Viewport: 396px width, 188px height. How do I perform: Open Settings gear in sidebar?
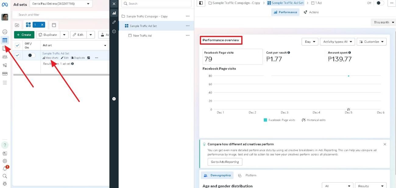(5, 161)
